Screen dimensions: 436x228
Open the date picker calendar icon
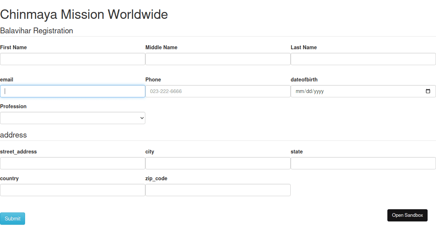click(428, 91)
